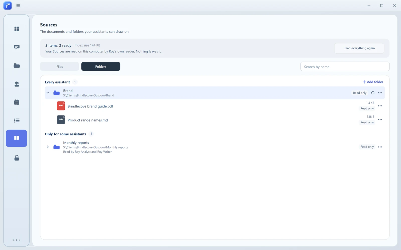Click the Sources page title
401x250 pixels.
(x=49, y=25)
